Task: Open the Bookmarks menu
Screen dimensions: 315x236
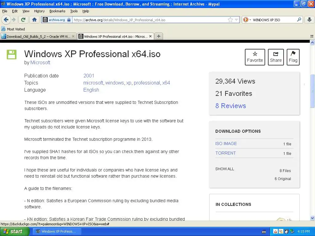Action: pos(57,11)
